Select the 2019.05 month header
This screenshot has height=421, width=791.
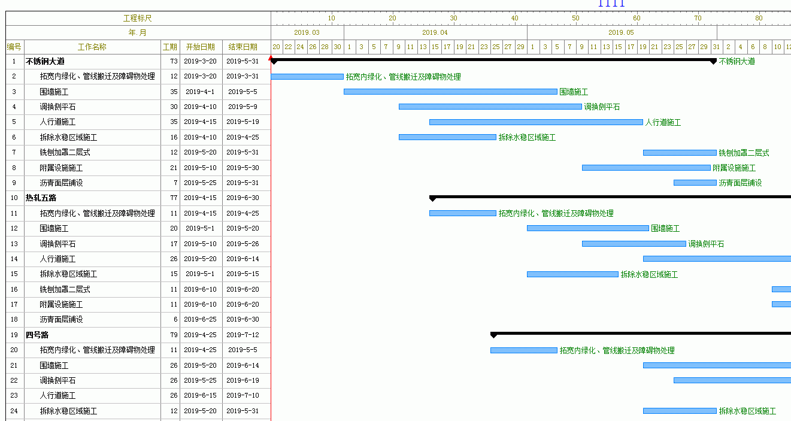tap(622, 32)
